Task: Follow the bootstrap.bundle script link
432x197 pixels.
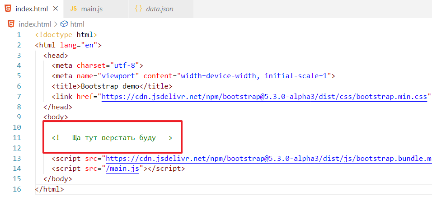Action: [x=267, y=159]
